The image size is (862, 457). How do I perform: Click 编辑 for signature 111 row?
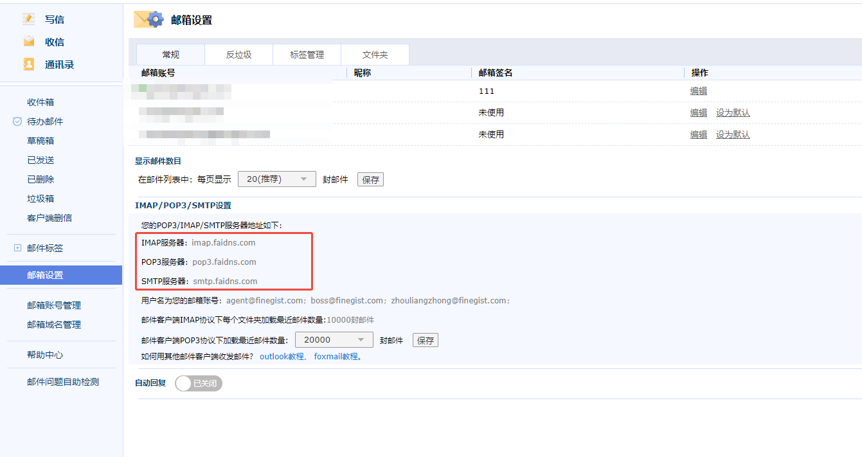pyautogui.click(x=699, y=91)
